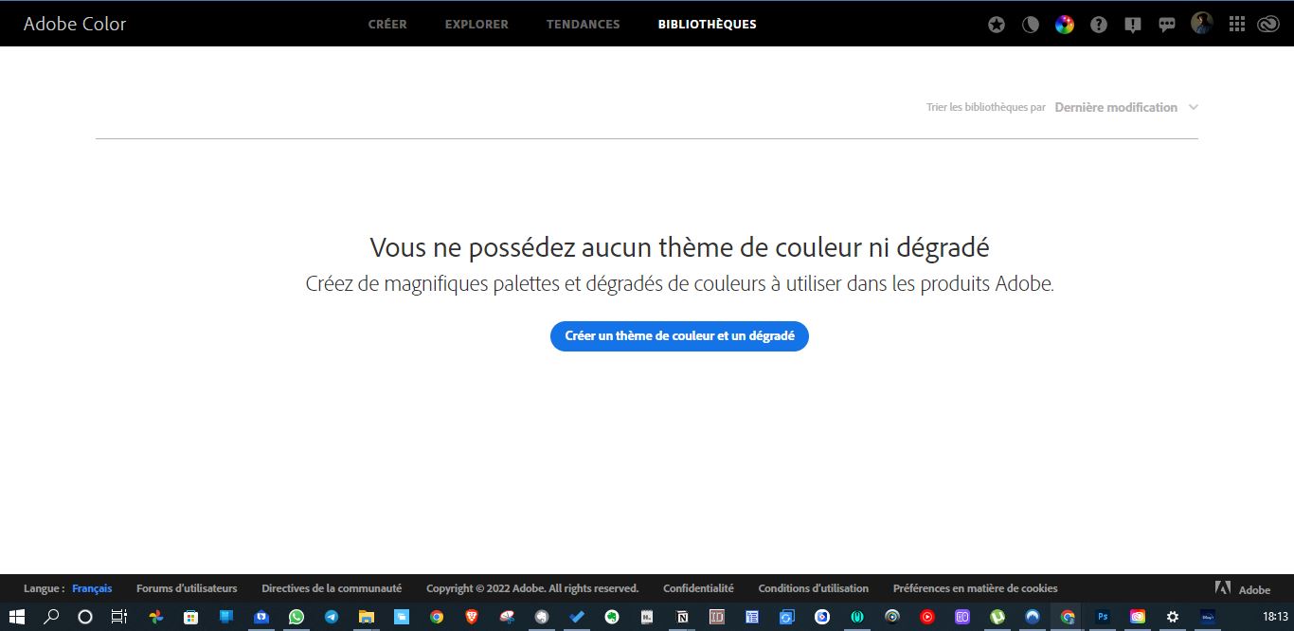Switch to the CRÉER tab
The image size is (1294, 631).
(387, 25)
